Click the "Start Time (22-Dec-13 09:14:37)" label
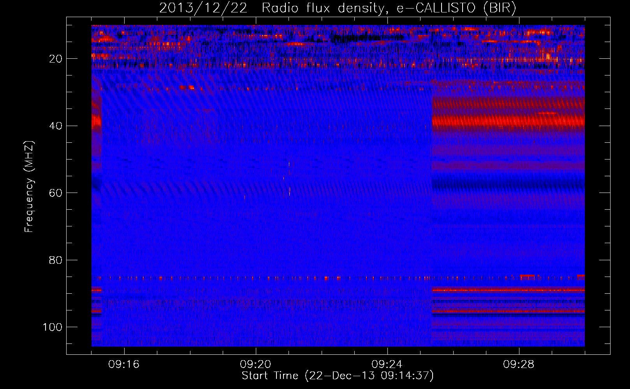Viewport: 630px width, 389px height. point(338,376)
